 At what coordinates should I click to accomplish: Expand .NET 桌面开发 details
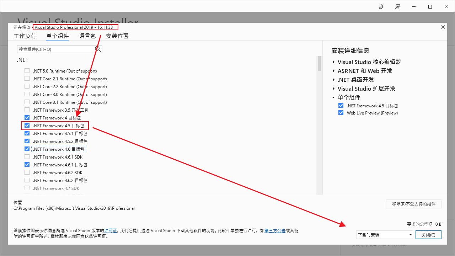(334, 80)
